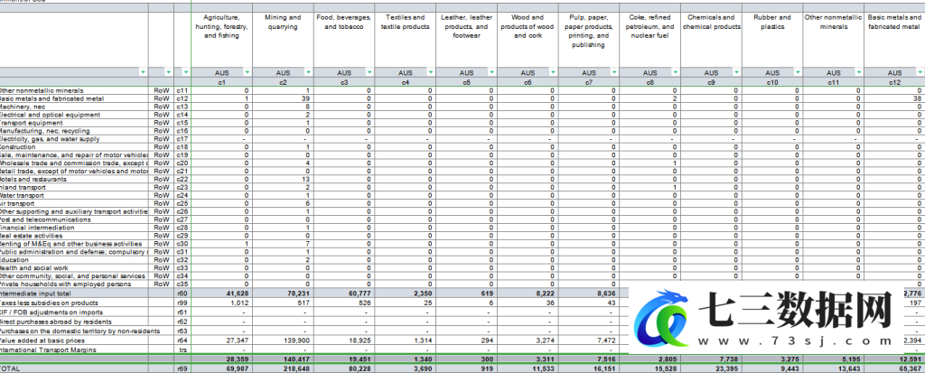
Task: Select row code cell 'r69'
Action: click(x=182, y=368)
